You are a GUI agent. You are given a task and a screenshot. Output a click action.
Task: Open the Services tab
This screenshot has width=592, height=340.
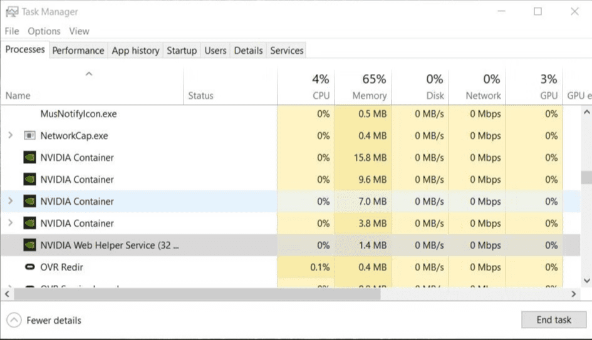tap(286, 51)
